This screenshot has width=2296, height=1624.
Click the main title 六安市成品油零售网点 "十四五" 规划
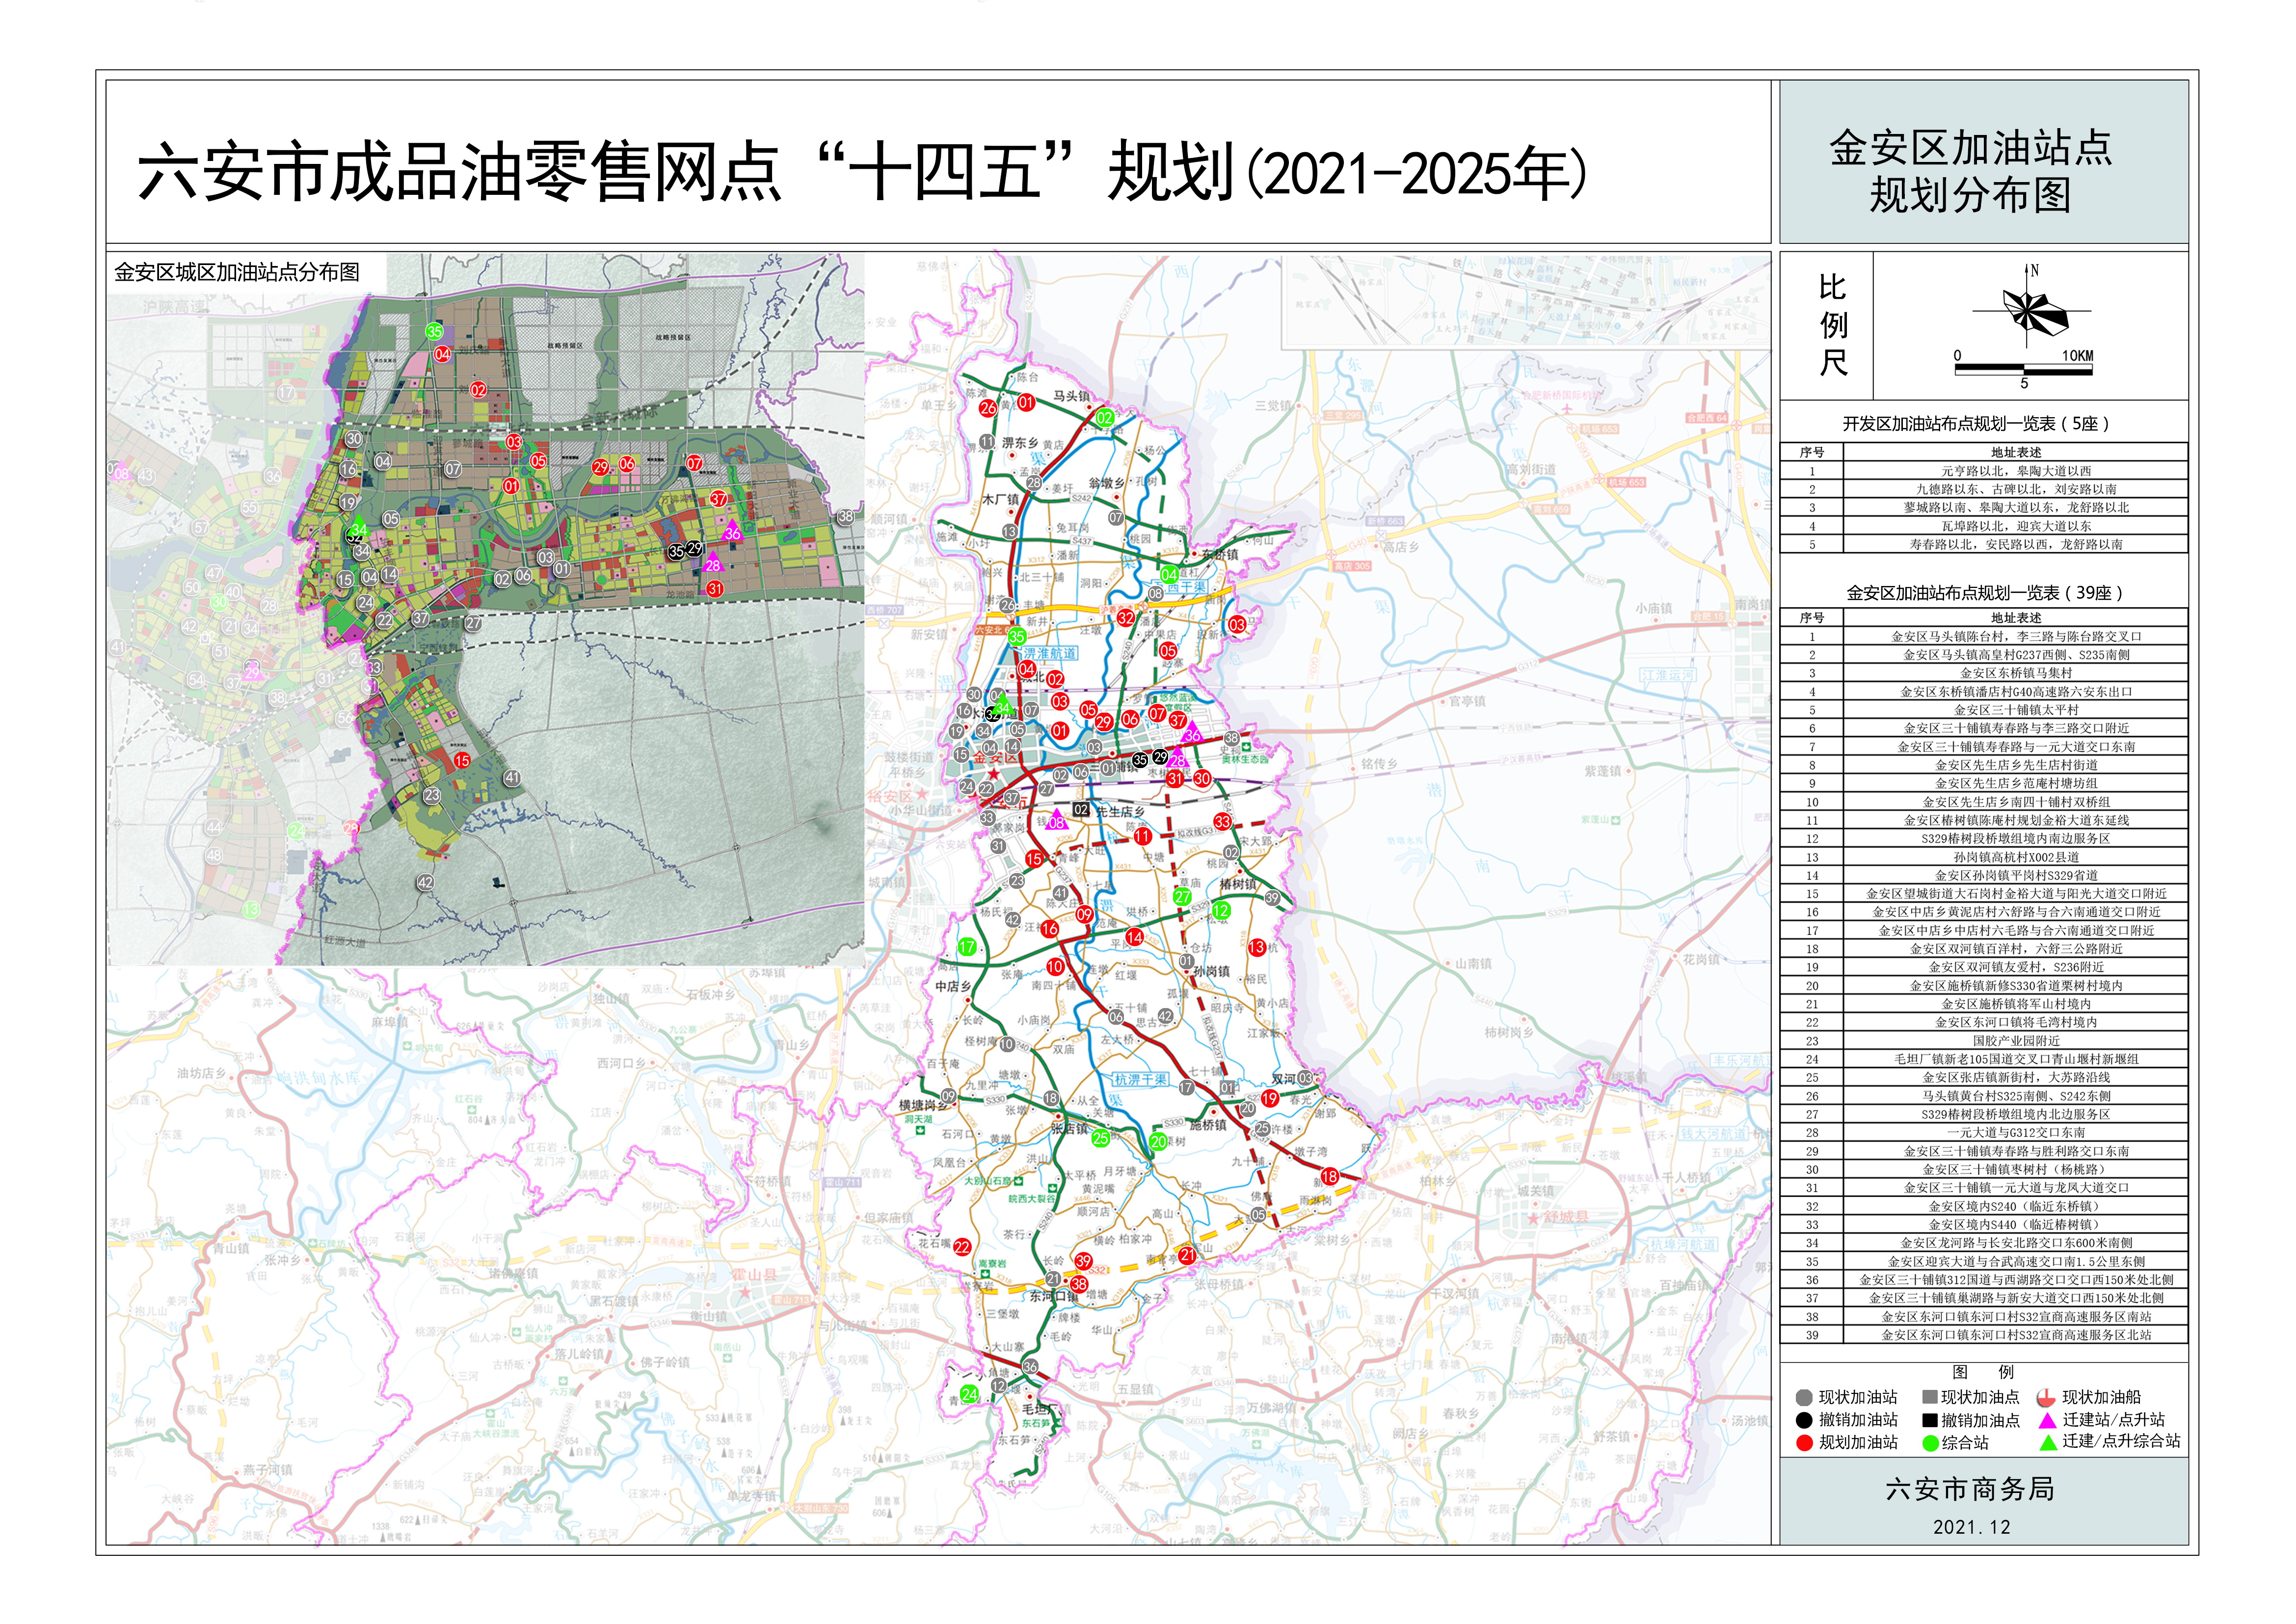coord(863,172)
